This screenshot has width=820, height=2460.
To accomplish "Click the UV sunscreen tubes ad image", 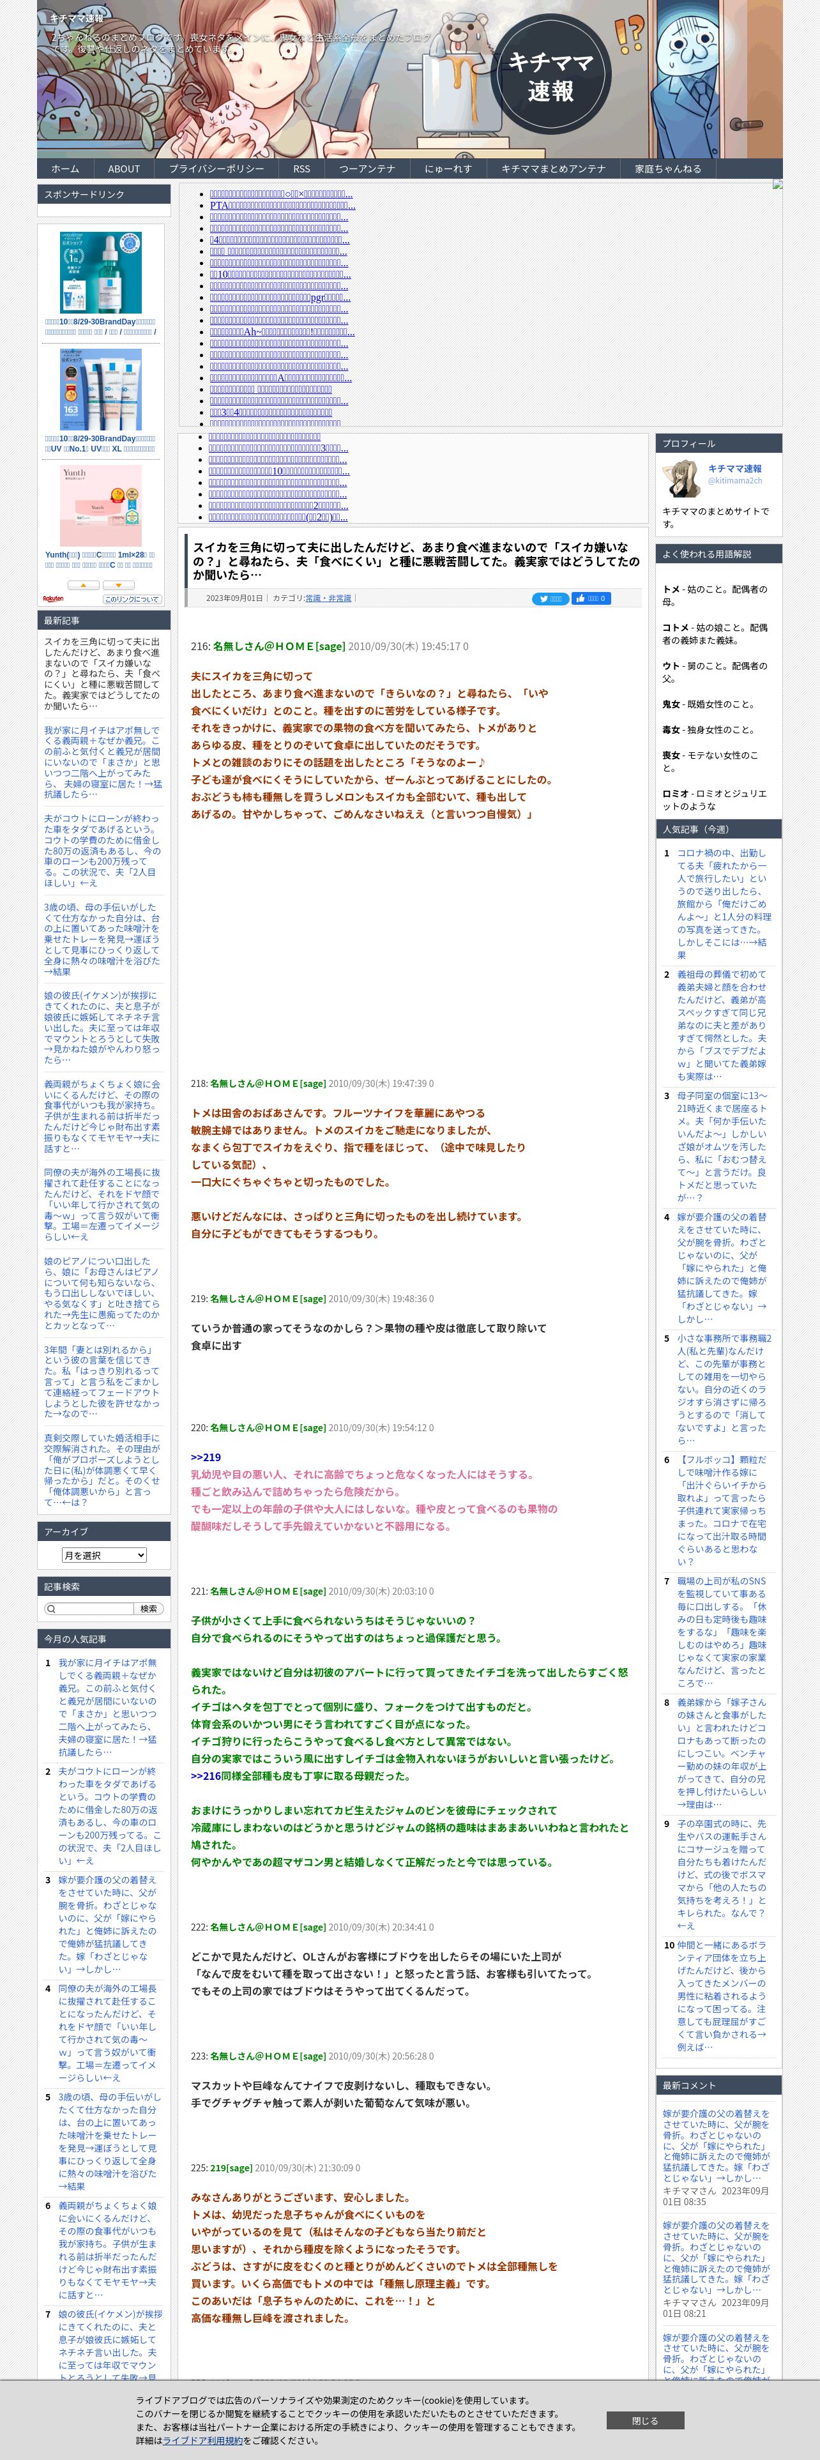I will point(101,390).
